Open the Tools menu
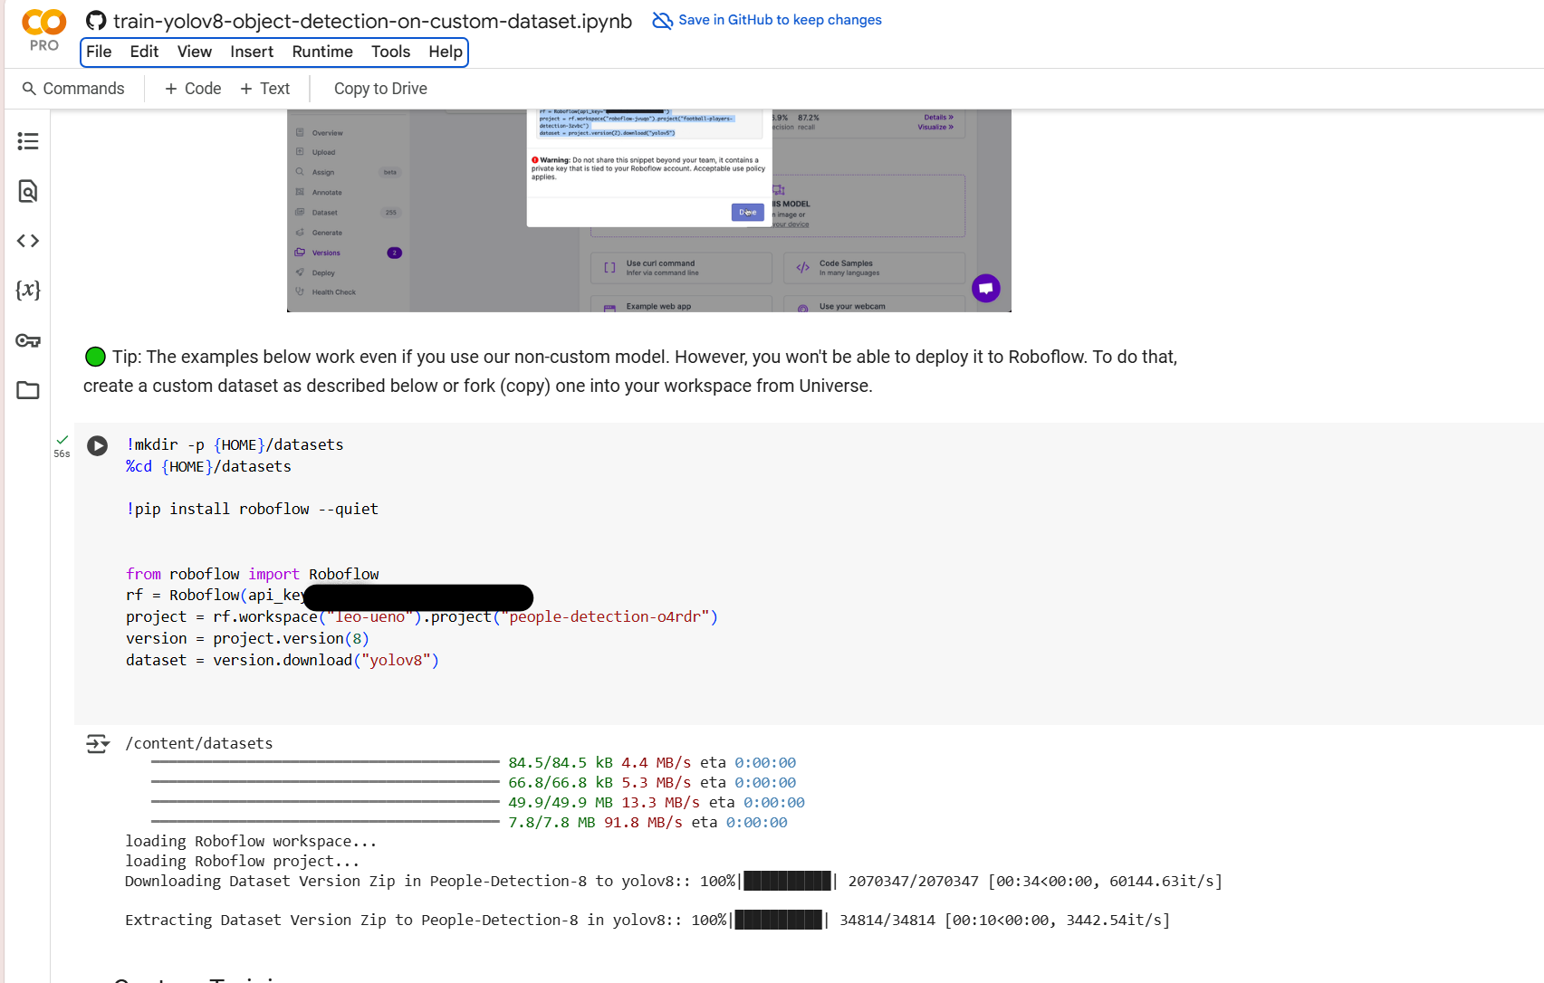The height and width of the screenshot is (983, 1544). click(x=390, y=52)
